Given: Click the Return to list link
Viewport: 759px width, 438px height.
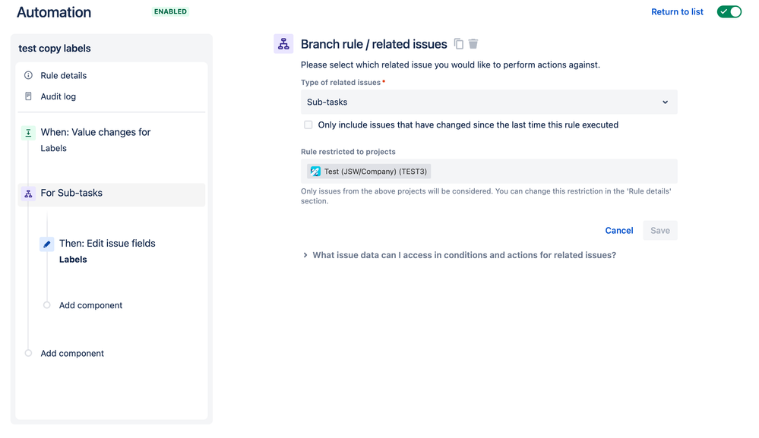Looking at the screenshot, I should tap(677, 11).
